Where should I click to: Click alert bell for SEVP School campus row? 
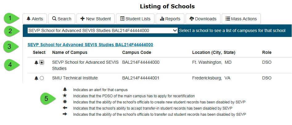click(36, 63)
